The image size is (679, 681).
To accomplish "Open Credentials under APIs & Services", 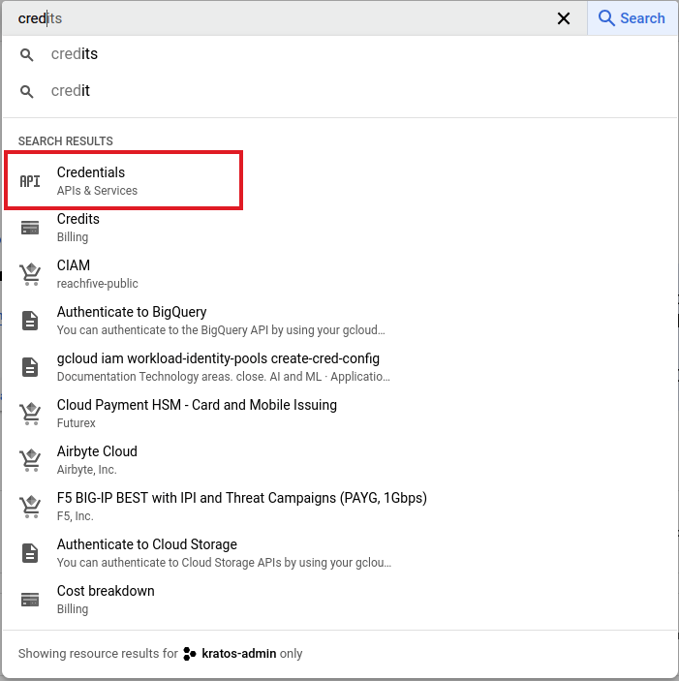I will pos(91,172).
